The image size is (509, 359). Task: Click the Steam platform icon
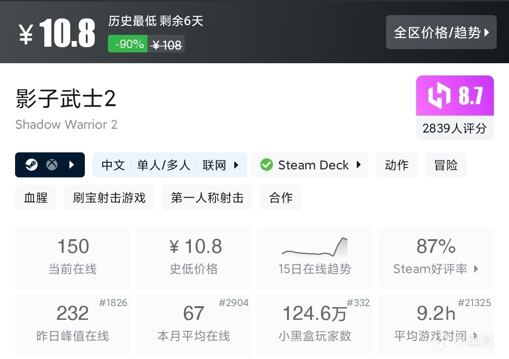tap(32, 165)
